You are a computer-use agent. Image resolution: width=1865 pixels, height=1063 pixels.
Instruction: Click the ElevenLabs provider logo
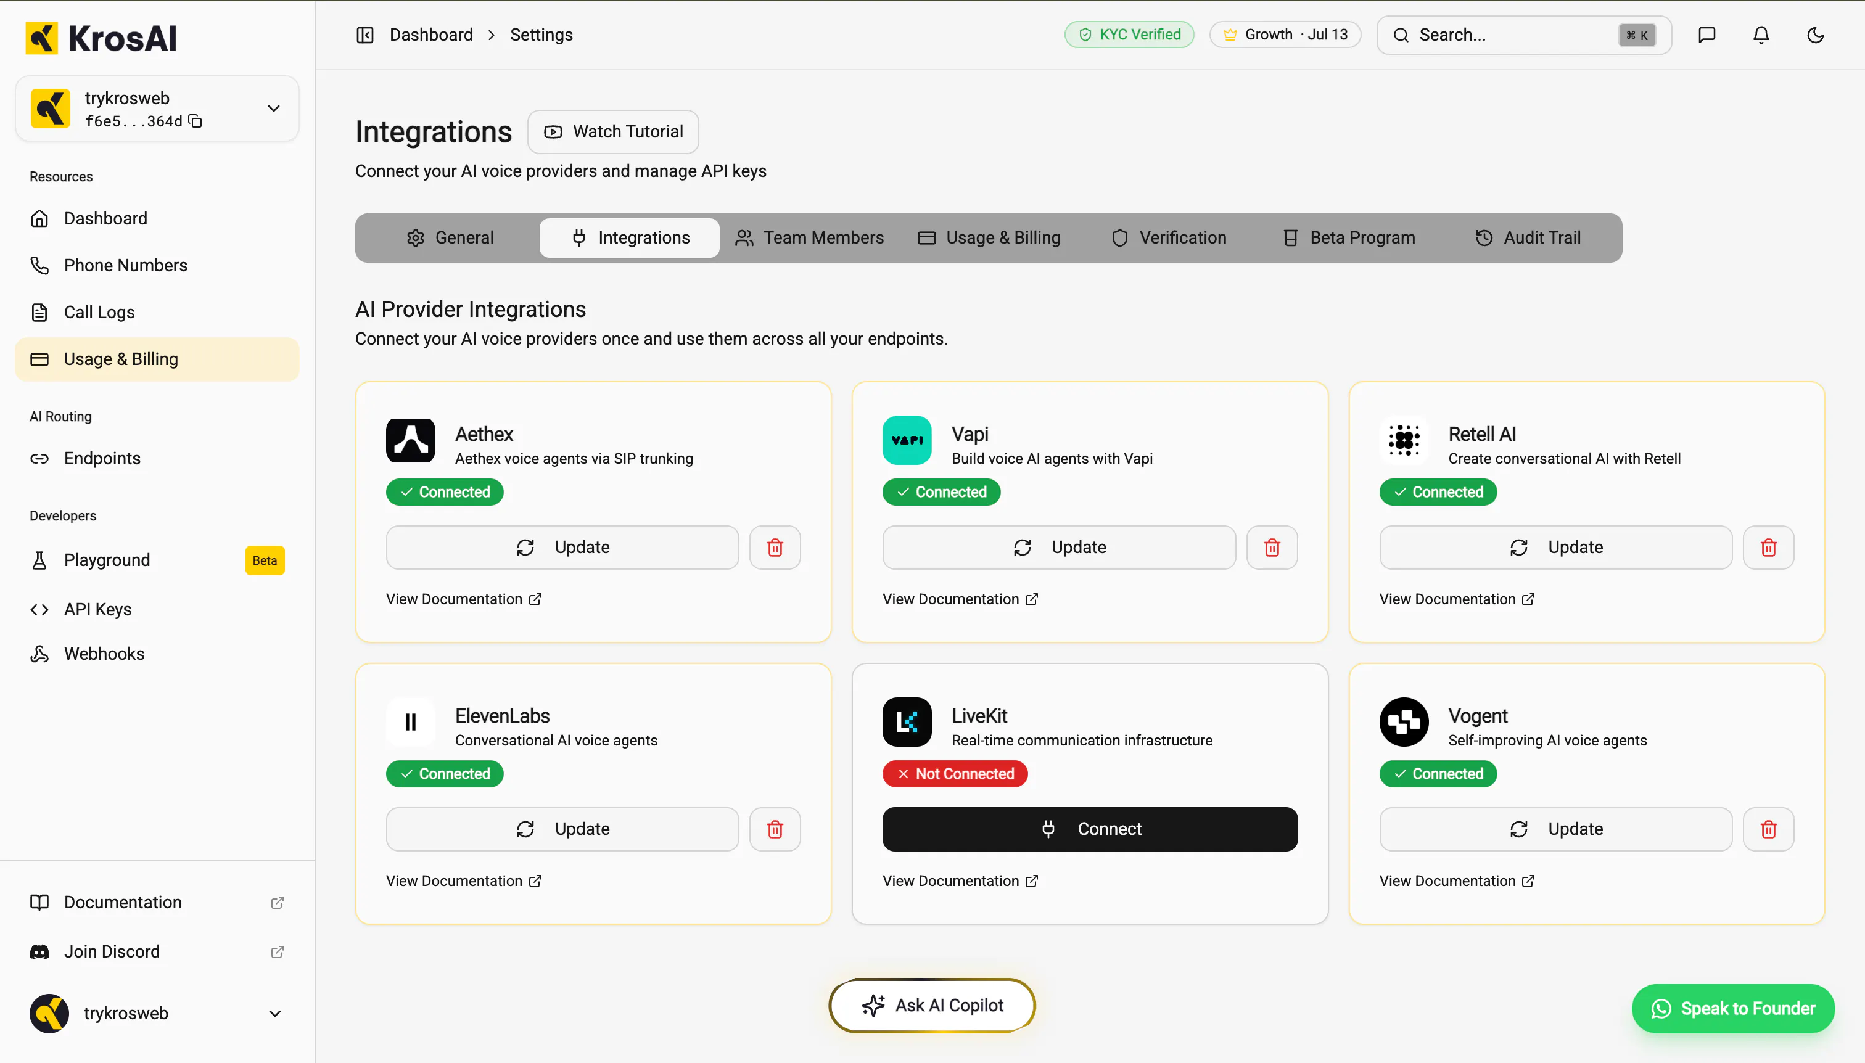pos(410,722)
